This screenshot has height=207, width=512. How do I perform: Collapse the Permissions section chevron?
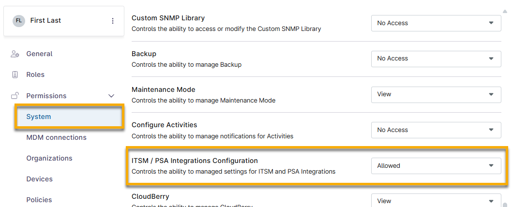[x=111, y=96]
